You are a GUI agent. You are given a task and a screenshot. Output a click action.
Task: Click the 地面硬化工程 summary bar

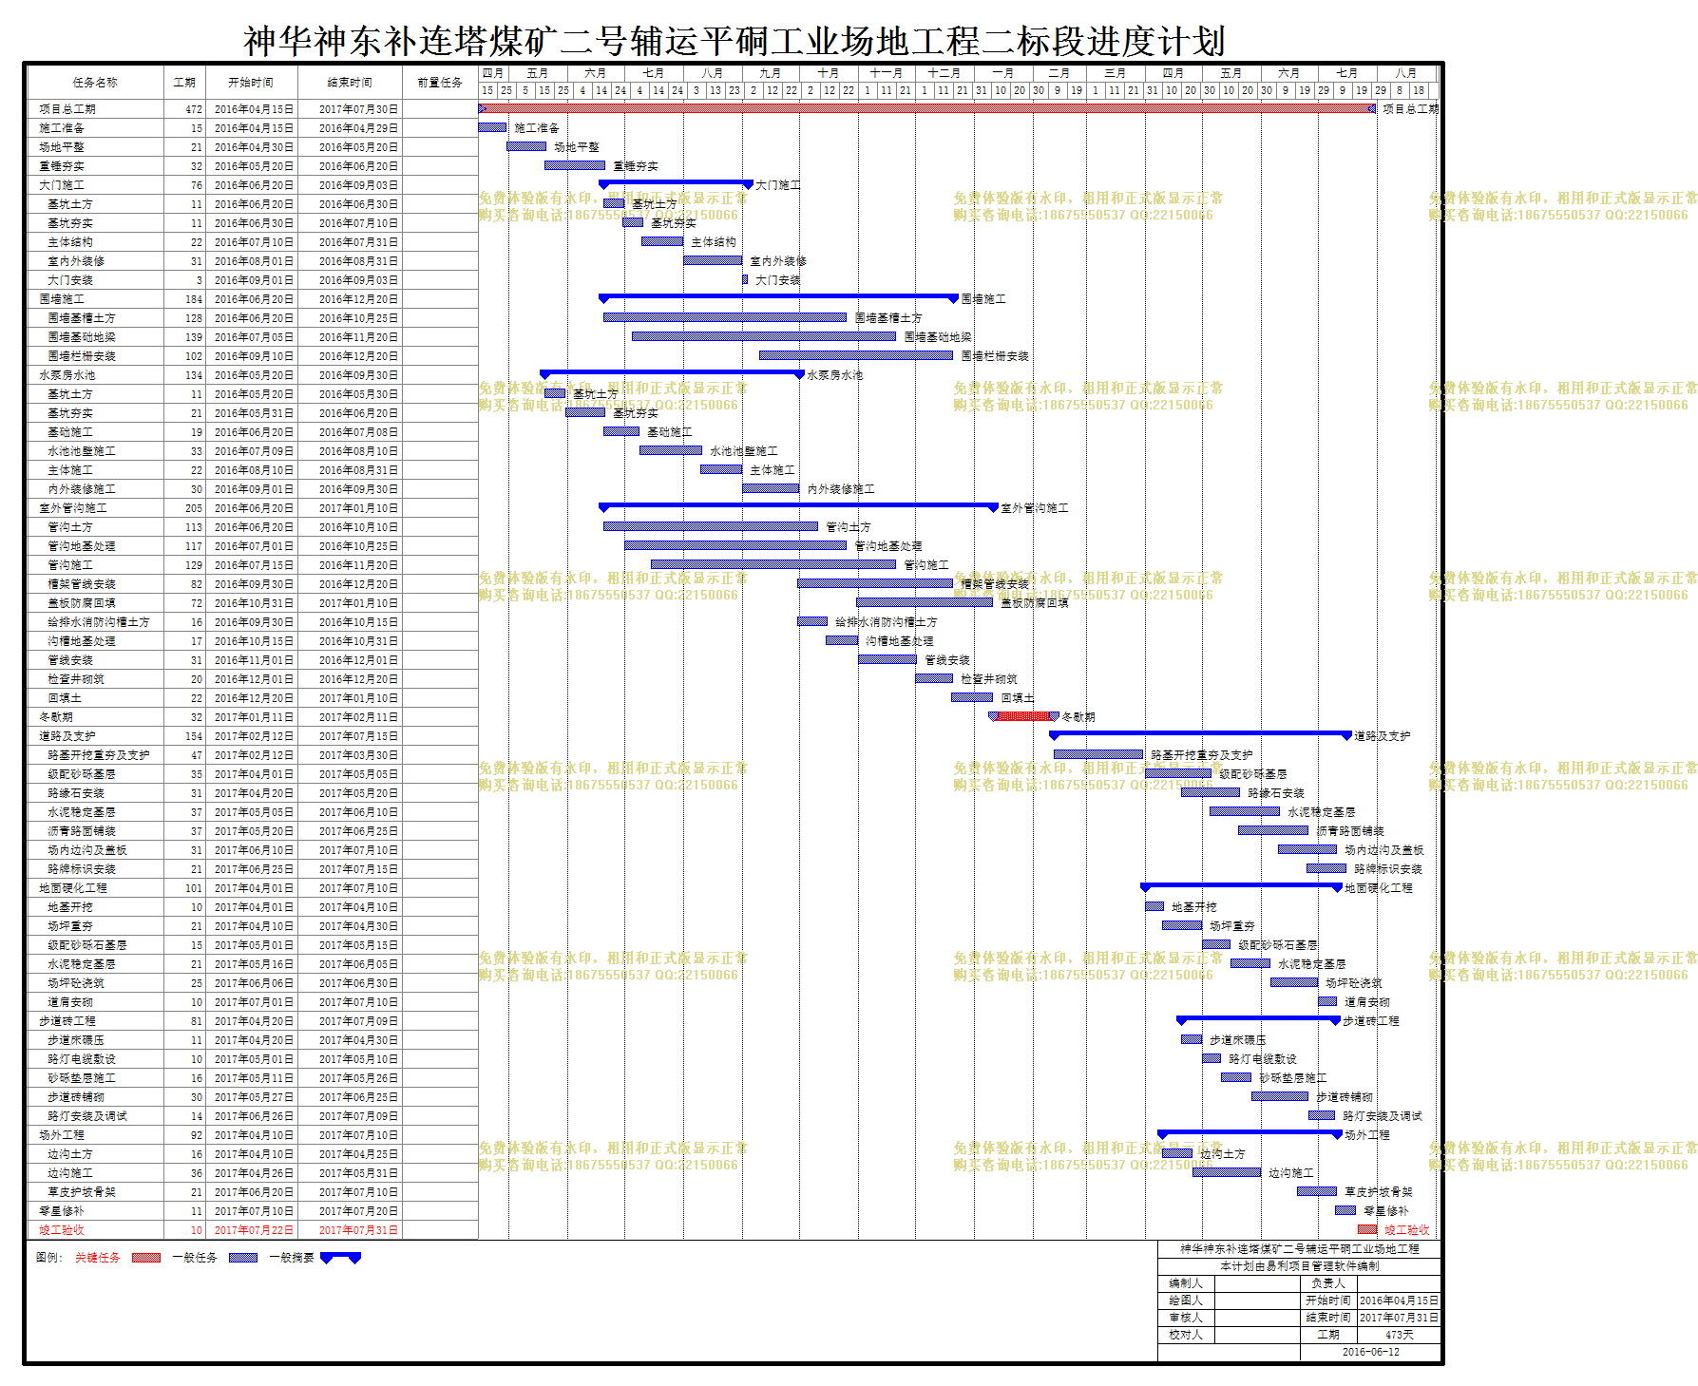pyautogui.click(x=1241, y=886)
